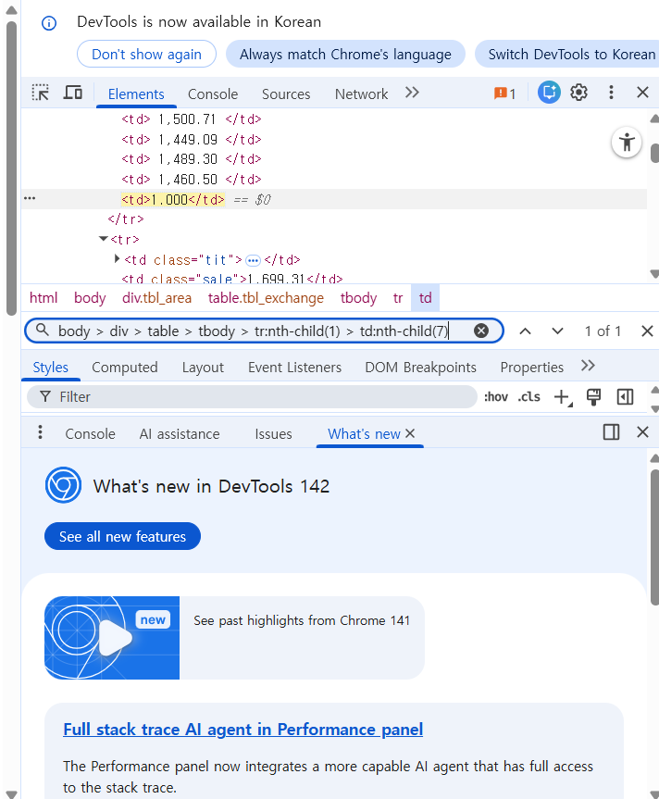The width and height of the screenshot is (659, 799).
Task: Click Don't show again button
Action: tap(146, 54)
